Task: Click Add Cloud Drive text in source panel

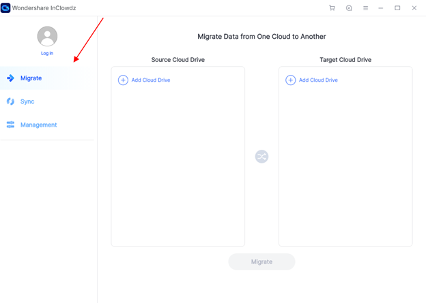Action: (x=151, y=80)
